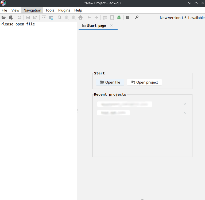Open the File menu
The image size is (205, 200).
coord(4,10)
